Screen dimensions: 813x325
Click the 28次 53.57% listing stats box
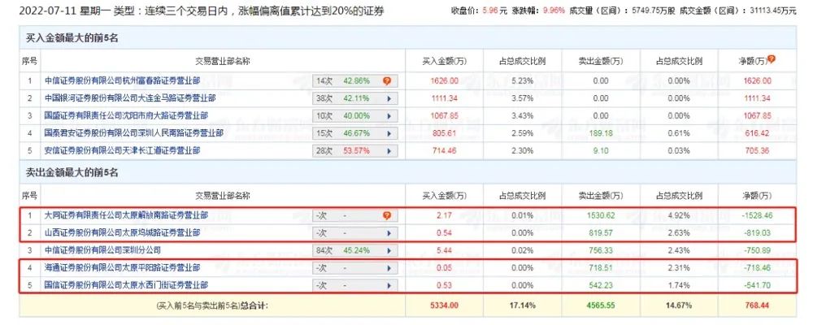coord(355,151)
